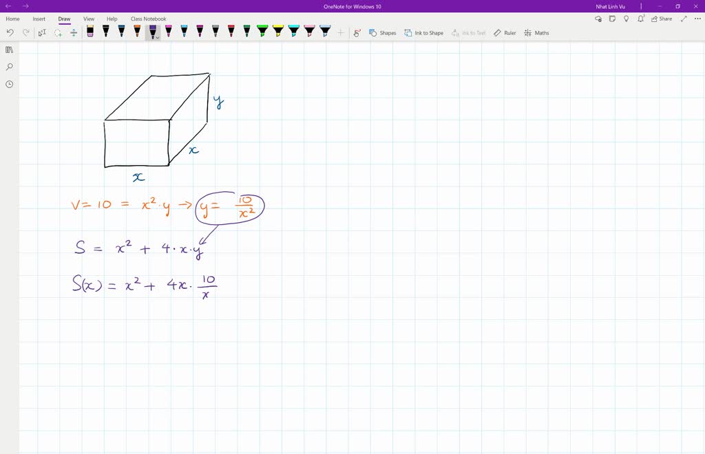Open the Maths assistant
The width and height of the screenshot is (705, 454).
pyautogui.click(x=536, y=32)
